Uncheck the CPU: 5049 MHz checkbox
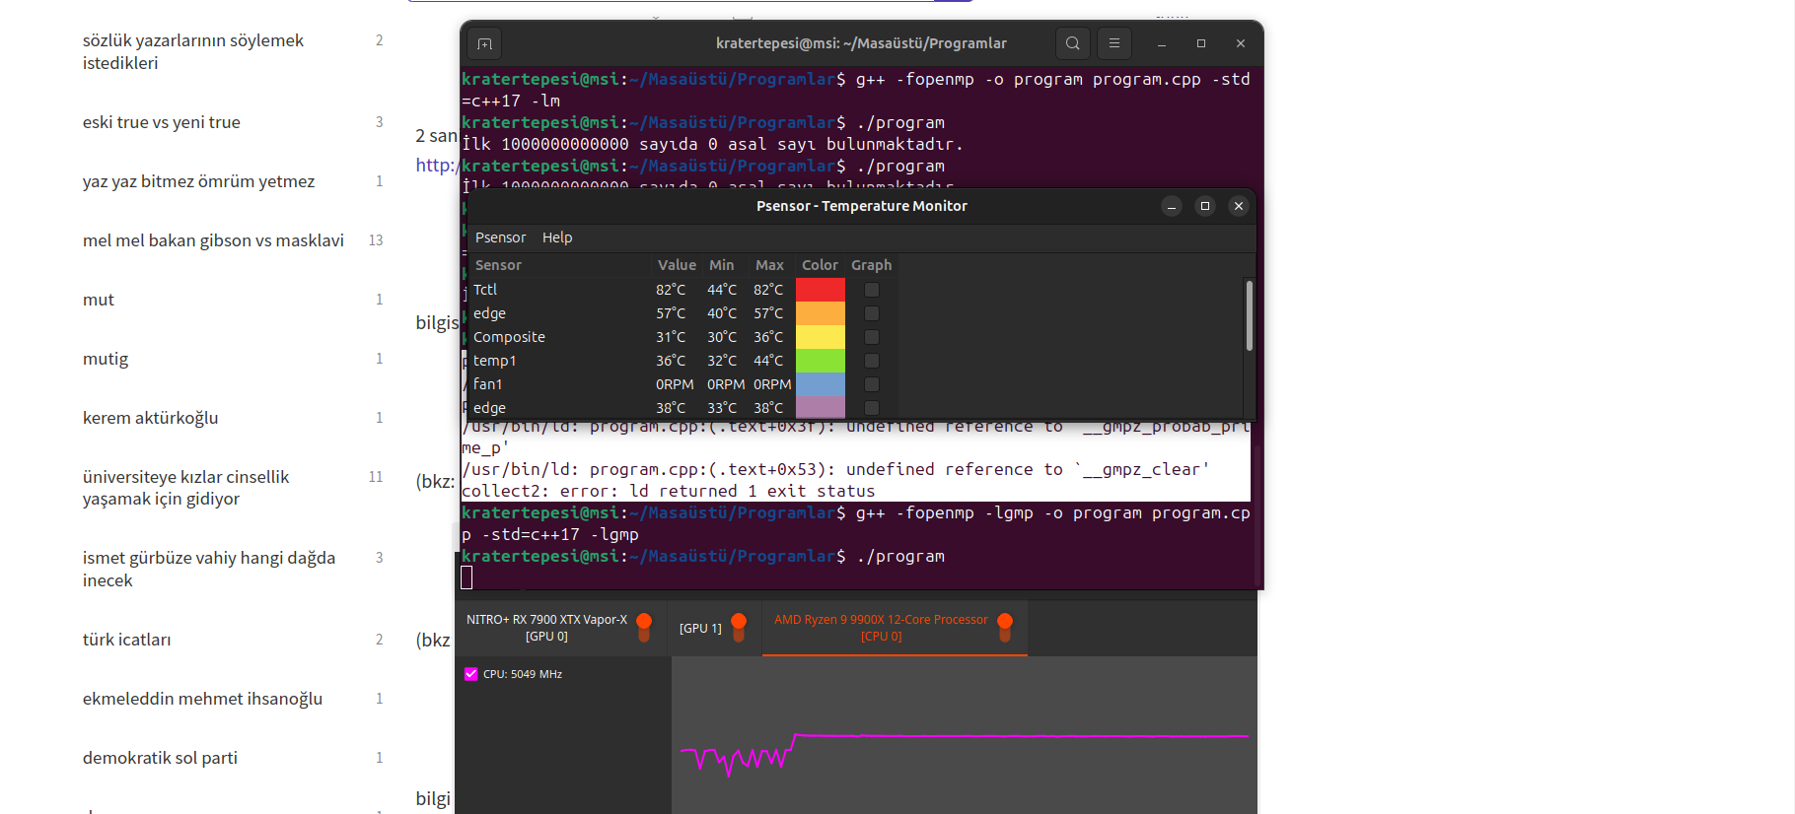This screenshot has width=1795, height=814. [x=470, y=674]
